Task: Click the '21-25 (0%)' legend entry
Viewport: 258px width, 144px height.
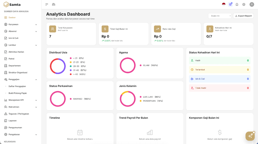Action: [x=77, y=62]
